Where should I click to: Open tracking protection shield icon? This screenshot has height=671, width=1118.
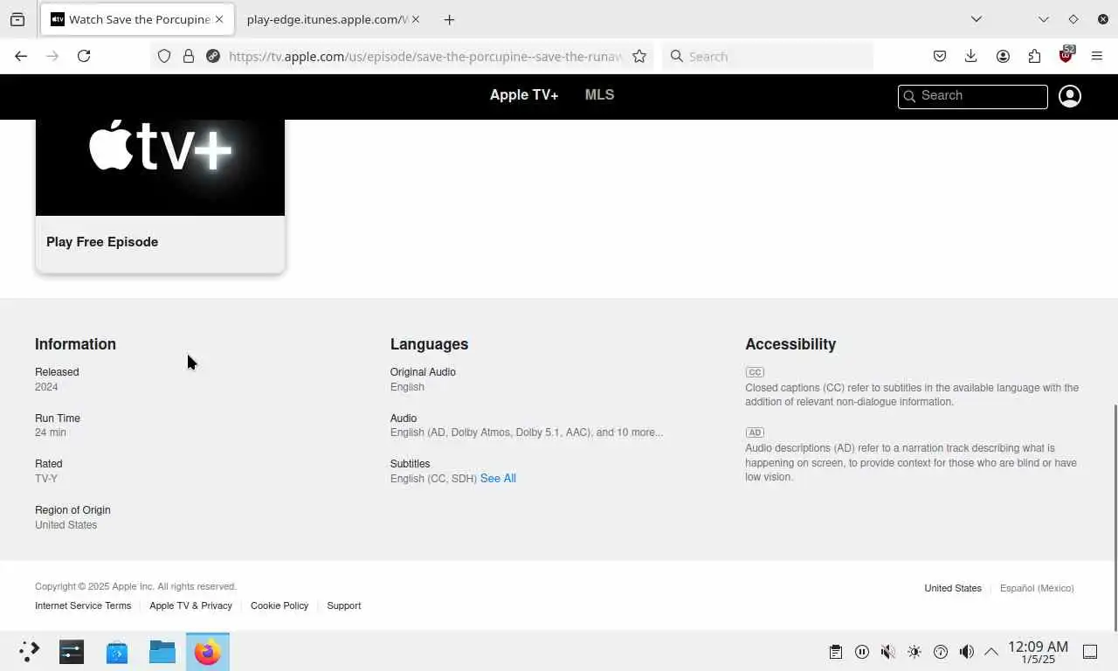(x=164, y=56)
